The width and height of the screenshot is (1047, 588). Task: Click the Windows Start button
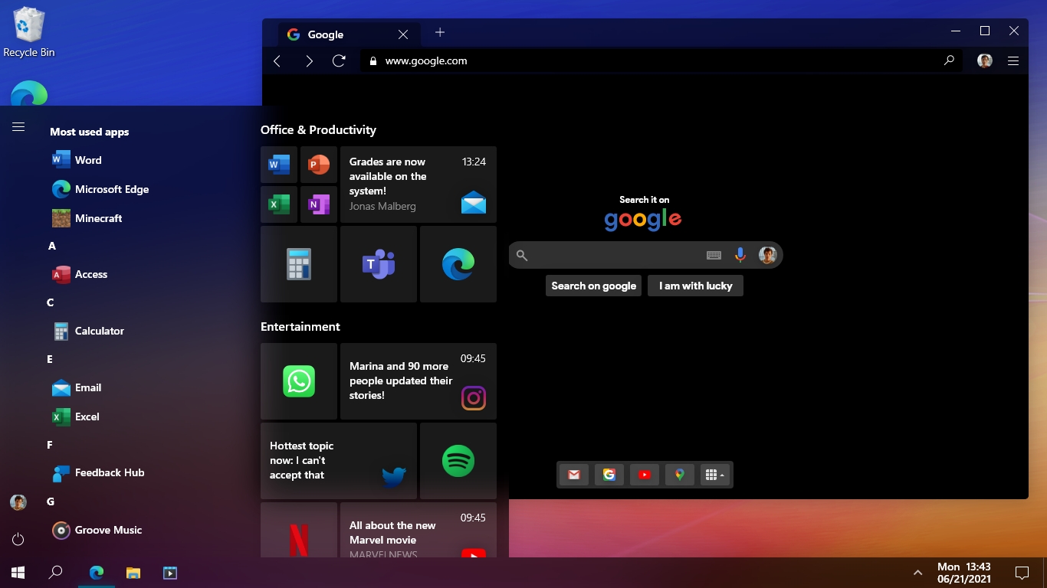pyautogui.click(x=18, y=573)
